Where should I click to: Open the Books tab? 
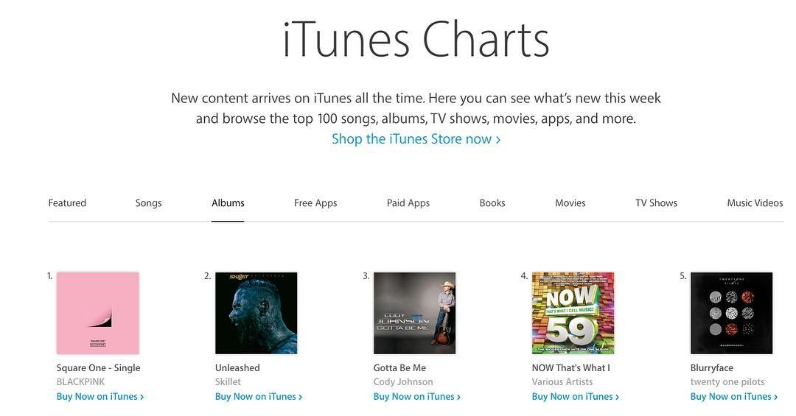pyautogui.click(x=492, y=203)
